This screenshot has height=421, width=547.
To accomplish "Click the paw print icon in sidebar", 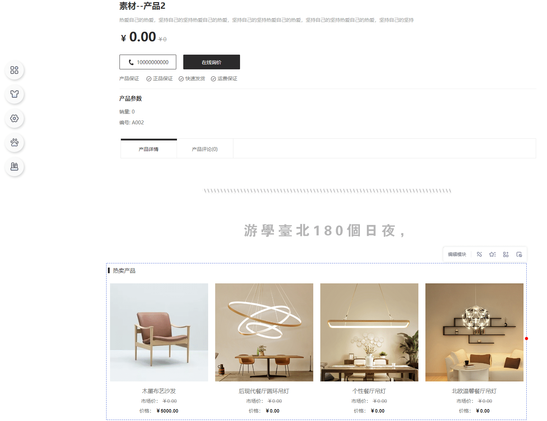I will point(14,143).
